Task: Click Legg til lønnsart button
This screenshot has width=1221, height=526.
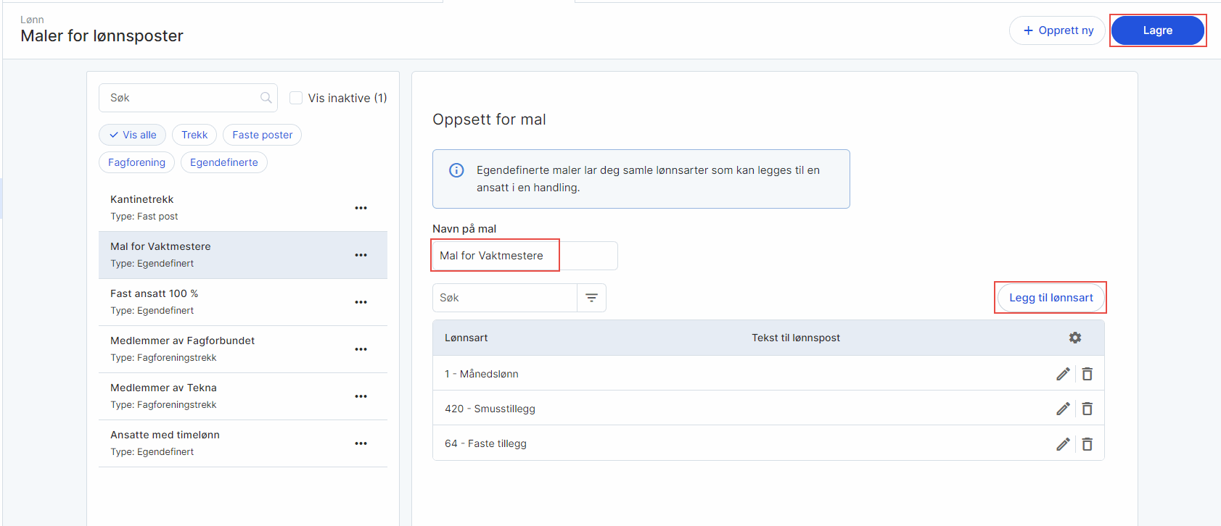Action: (1051, 298)
